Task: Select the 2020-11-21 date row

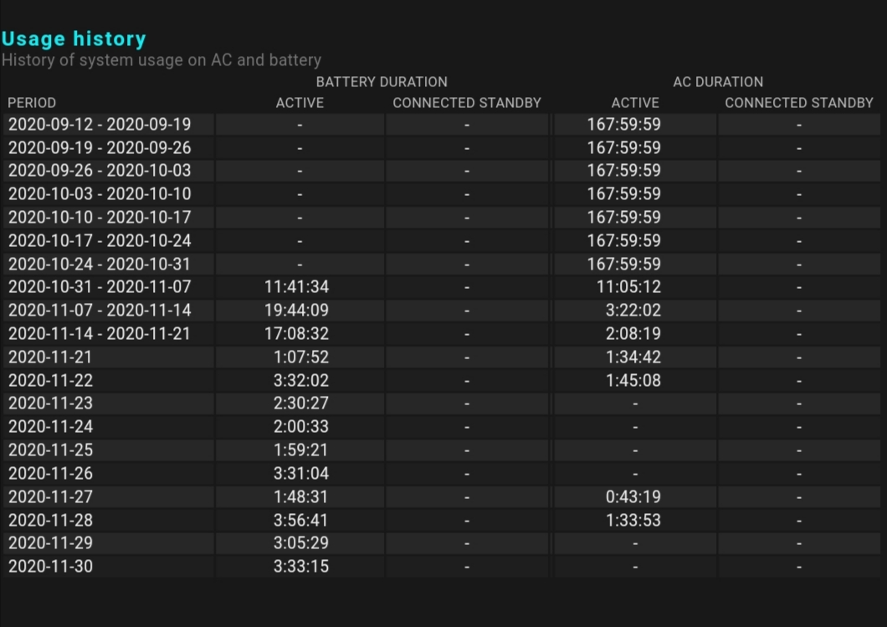Action: [x=441, y=357]
